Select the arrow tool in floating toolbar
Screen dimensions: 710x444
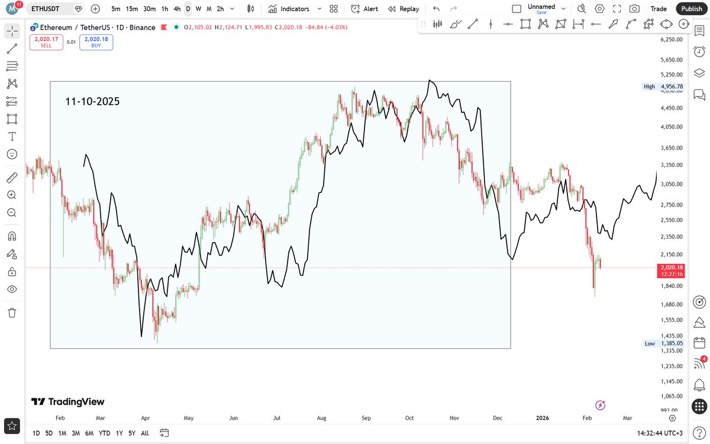point(614,24)
